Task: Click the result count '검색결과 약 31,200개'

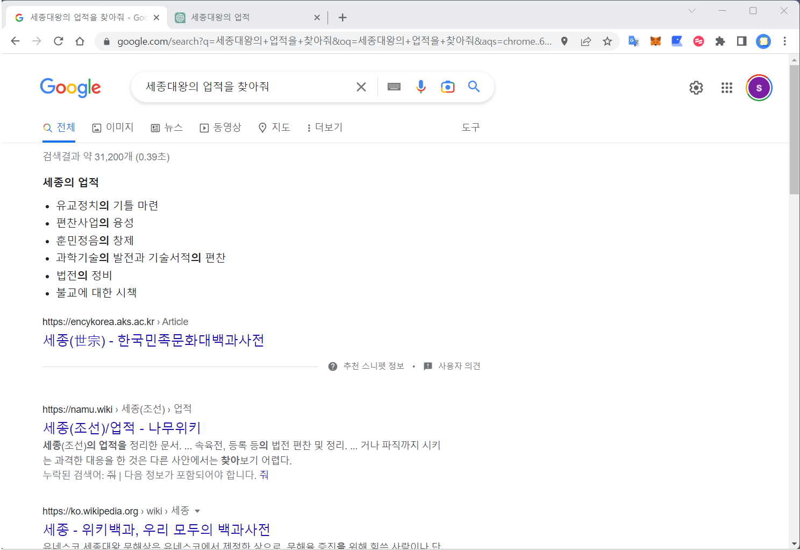Action: [x=88, y=157]
